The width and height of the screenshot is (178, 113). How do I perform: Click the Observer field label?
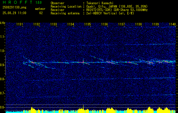[57, 3]
